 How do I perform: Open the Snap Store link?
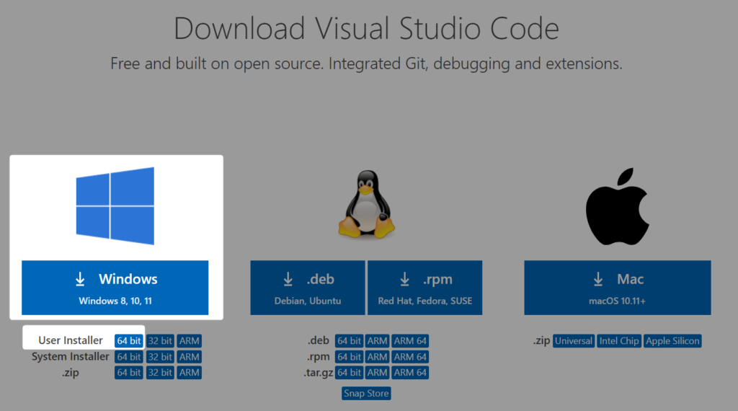366,393
